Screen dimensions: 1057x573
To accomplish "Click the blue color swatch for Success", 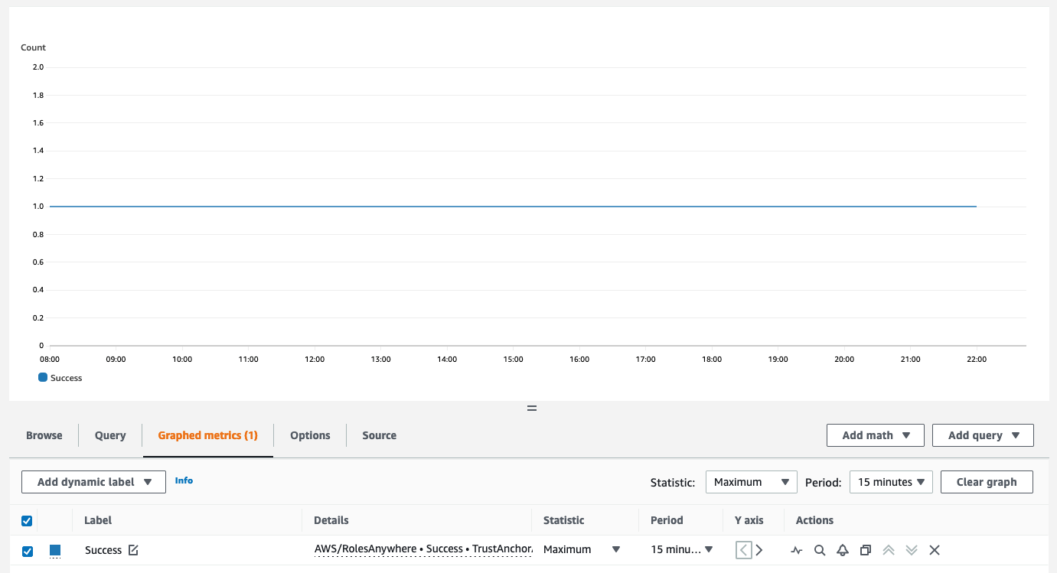I will click(54, 550).
